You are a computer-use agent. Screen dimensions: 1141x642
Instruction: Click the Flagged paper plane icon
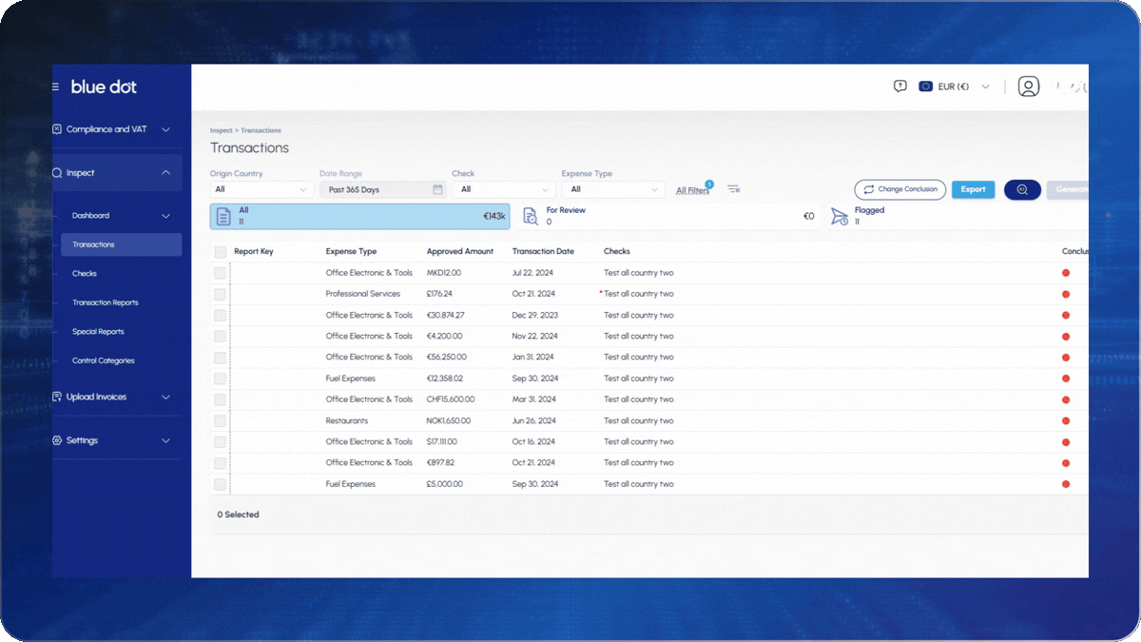[839, 217]
